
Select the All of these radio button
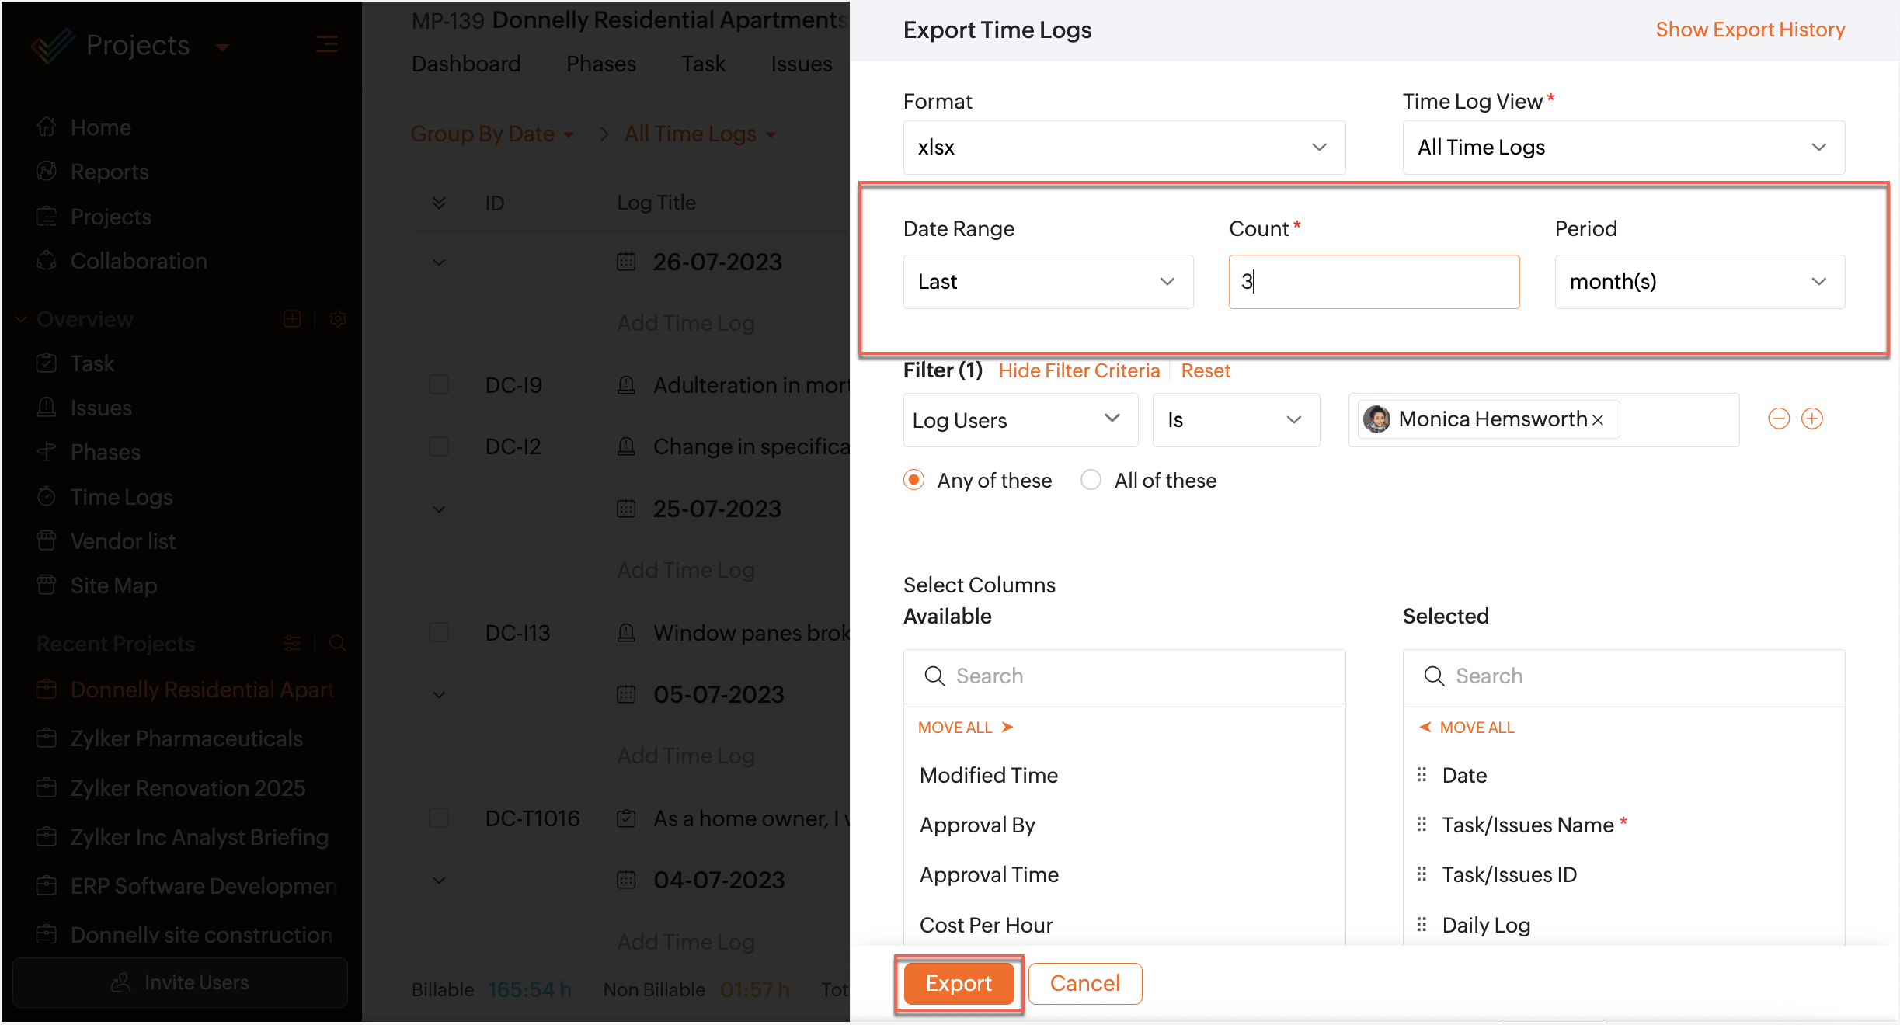(x=1091, y=480)
